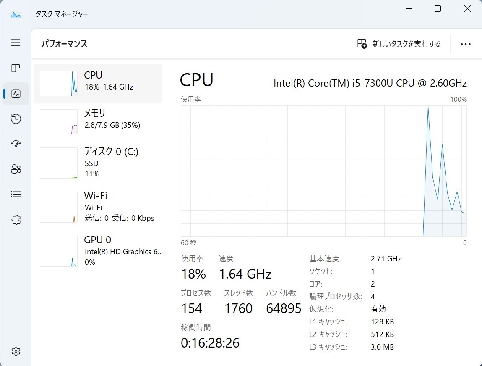
Task: Select the Performance sidebar icon
Action: click(16, 94)
